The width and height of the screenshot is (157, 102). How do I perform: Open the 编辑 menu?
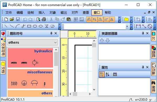(20, 13)
